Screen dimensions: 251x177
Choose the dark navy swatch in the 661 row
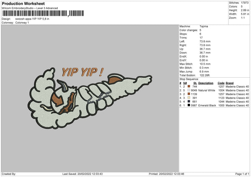[189, 101]
